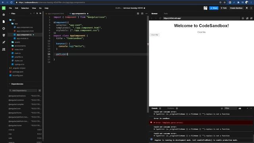Bookmark the page with the star icon

(225, 2)
